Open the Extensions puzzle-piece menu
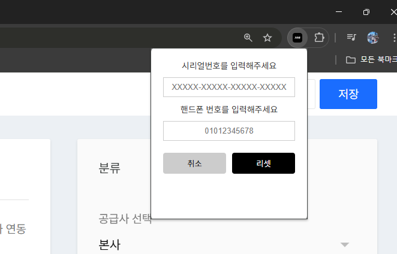The image size is (397, 254). [319, 38]
